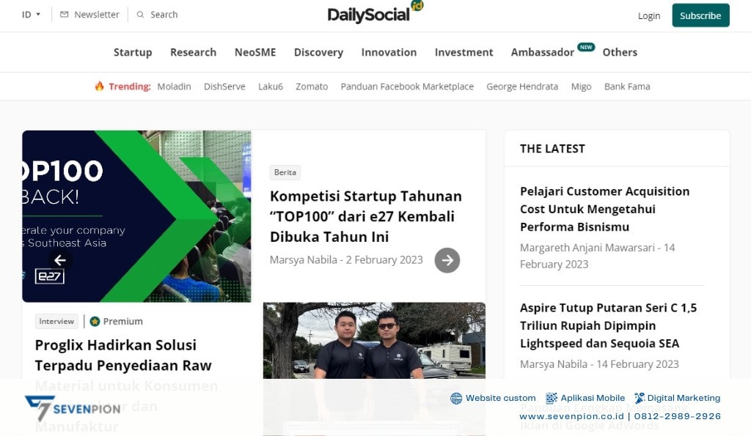This screenshot has width=751, height=436.
Task: Open the NeoSME menu
Action: pos(254,52)
